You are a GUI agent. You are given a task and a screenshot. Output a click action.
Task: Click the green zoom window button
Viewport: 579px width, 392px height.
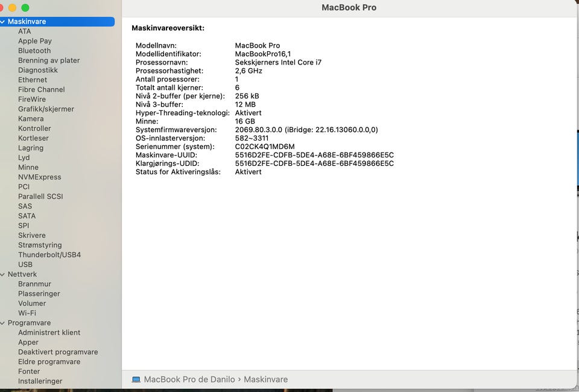coord(25,8)
